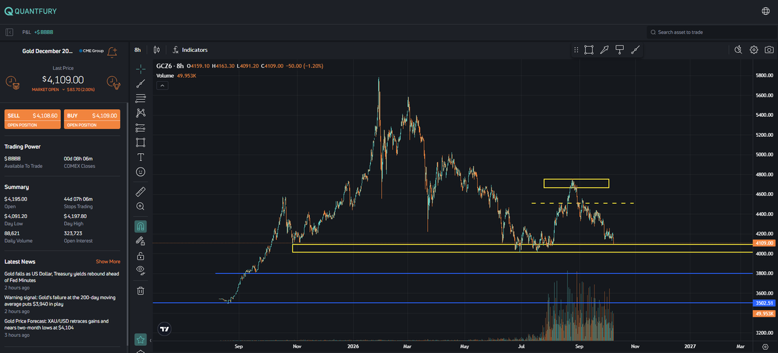Choose the XABCD pattern tool
778x353 pixels.
(141, 113)
